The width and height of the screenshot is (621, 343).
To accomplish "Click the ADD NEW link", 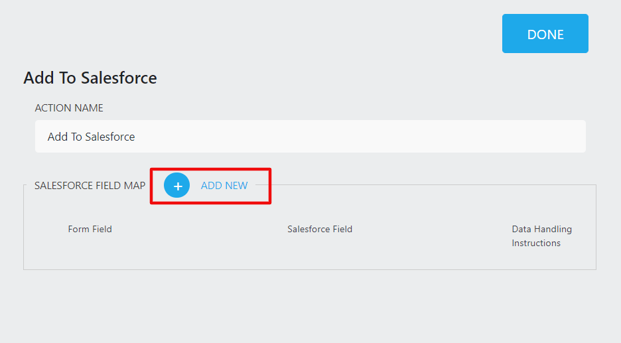I will [x=224, y=186].
